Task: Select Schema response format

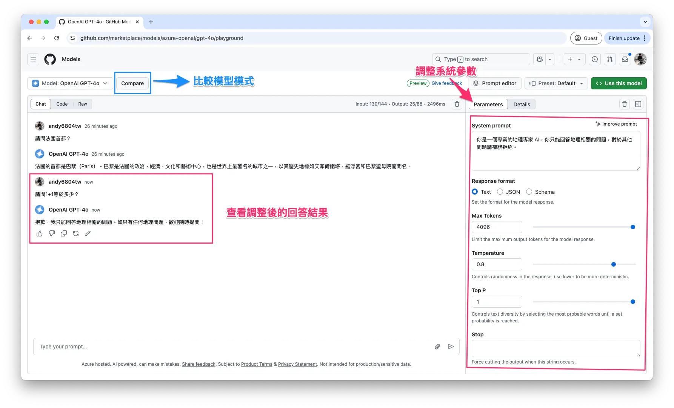Action: coord(529,192)
